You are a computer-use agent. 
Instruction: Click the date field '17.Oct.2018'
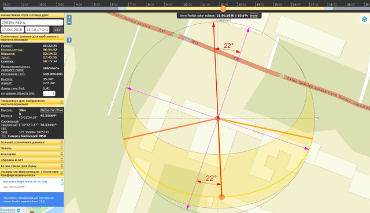click(12, 29)
